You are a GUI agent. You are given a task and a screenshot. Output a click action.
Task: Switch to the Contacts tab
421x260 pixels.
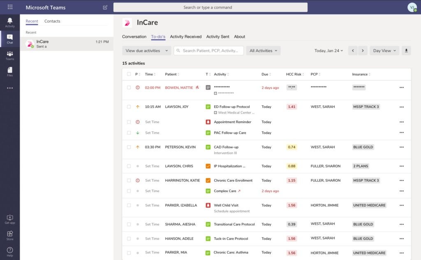coord(52,21)
